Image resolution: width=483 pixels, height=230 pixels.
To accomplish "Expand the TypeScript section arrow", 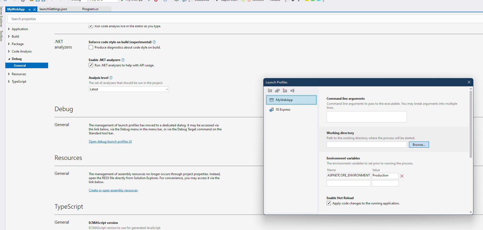I will coord(9,82).
